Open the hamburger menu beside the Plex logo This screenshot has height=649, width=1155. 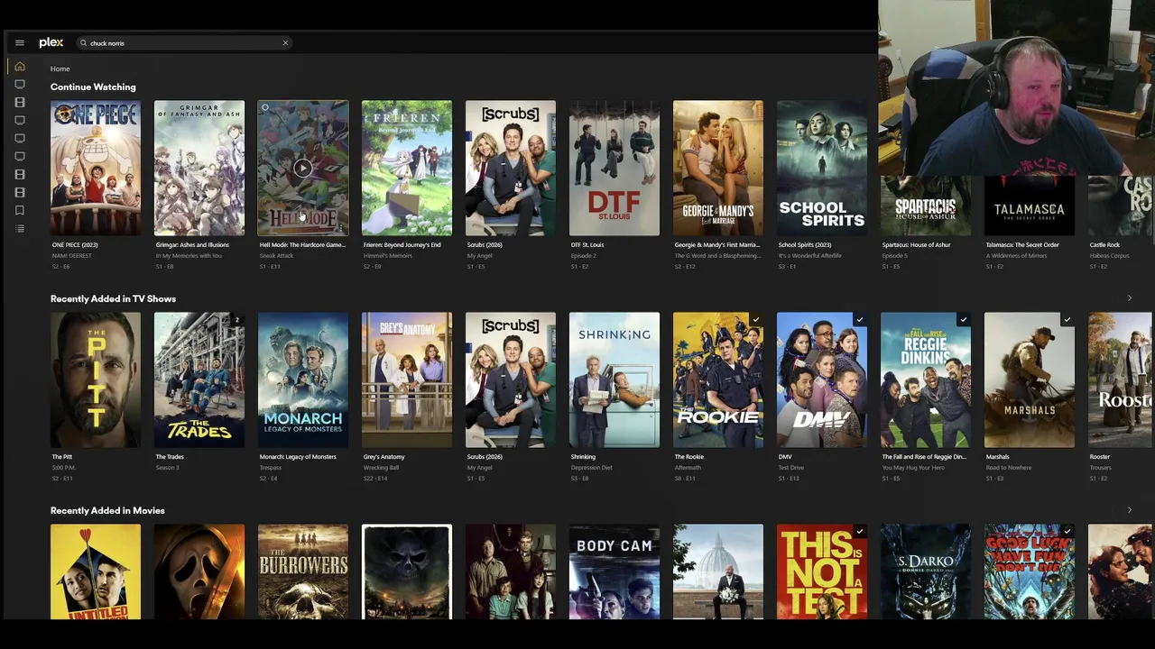click(x=20, y=42)
